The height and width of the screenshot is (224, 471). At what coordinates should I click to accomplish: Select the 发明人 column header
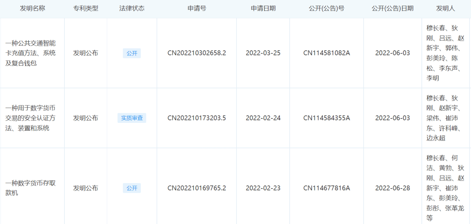(x=446, y=8)
